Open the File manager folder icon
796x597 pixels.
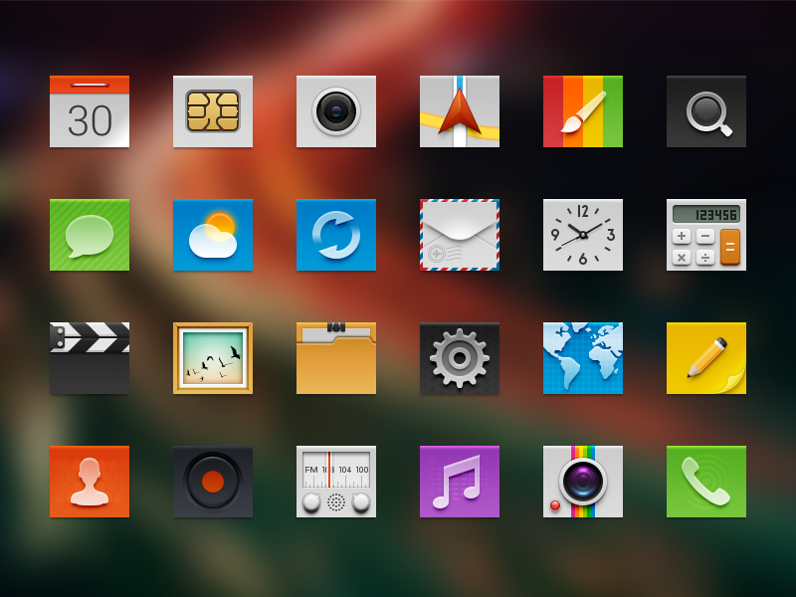click(x=336, y=358)
